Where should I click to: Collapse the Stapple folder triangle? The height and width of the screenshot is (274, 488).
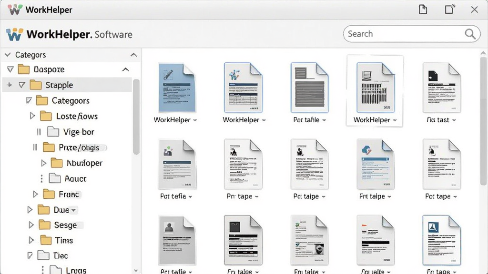(x=21, y=85)
